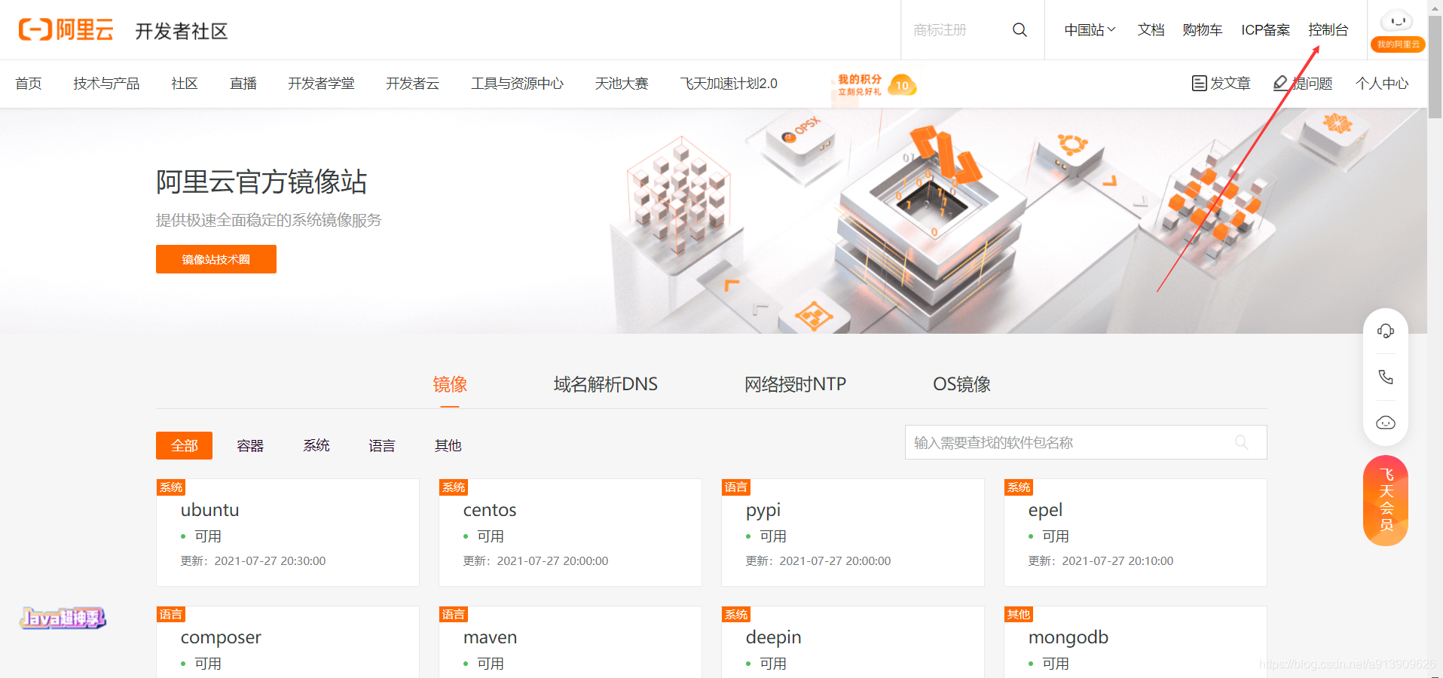Open ICP备案 link
This screenshot has height=678, width=1443.
coord(1266,30)
